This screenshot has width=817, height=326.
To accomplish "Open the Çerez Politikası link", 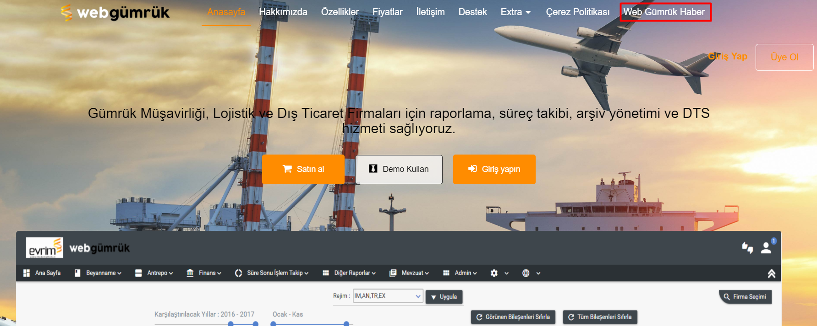I will pyautogui.click(x=578, y=12).
